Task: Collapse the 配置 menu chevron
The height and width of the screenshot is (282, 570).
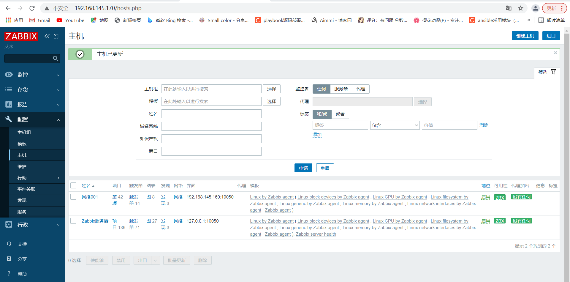Action: [58, 120]
